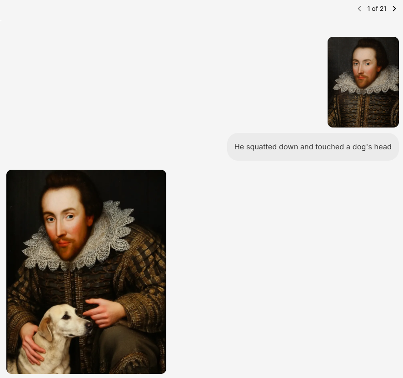This screenshot has width=403, height=378.
Task: Click the number 21 in the counter
Action: (383, 9)
